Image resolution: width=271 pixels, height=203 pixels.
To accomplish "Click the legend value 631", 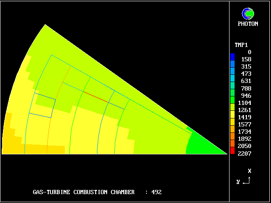I will point(246,81).
